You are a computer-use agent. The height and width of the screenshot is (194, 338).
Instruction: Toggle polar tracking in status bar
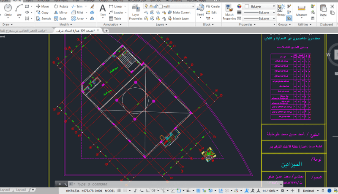153,191
